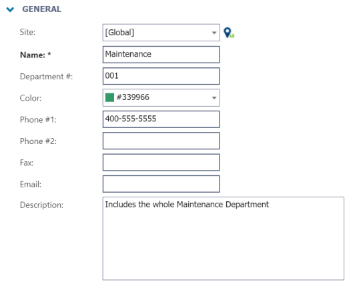Image resolution: width=357 pixels, height=288 pixels.
Task: Click the Department # field showing 001
Action: 161,76
